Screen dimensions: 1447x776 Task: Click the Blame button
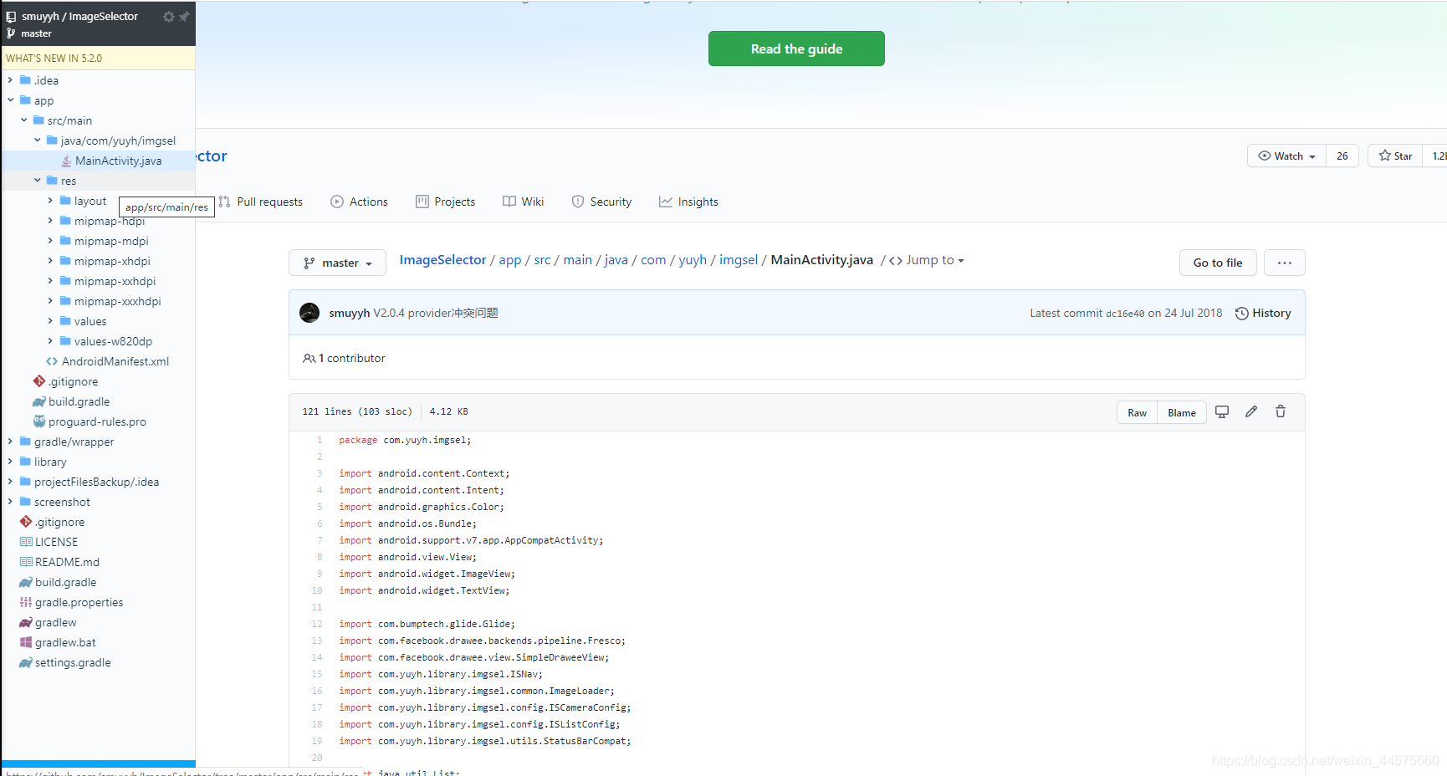(x=1182, y=412)
